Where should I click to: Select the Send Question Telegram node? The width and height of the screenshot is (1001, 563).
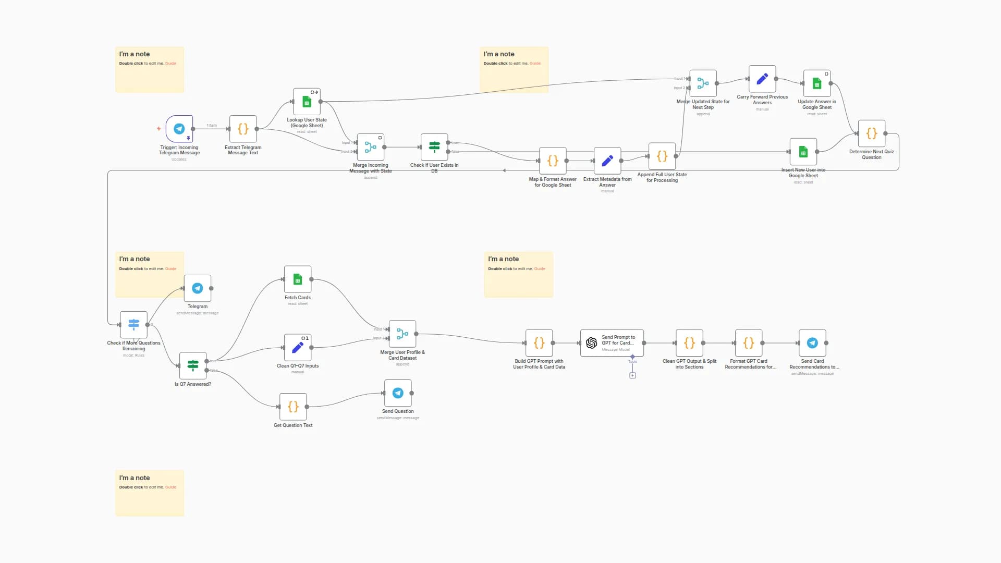point(398,394)
